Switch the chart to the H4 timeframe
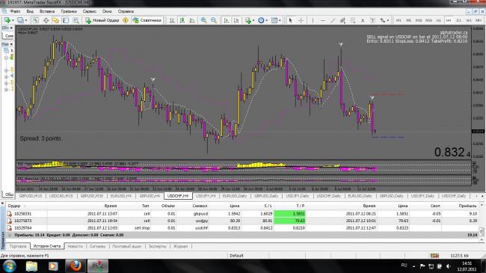486x273 pixels. (448, 20)
